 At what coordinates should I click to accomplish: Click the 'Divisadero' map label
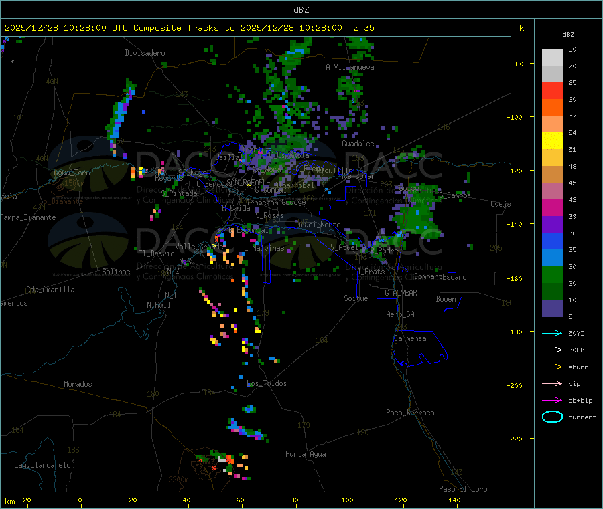[145, 53]
